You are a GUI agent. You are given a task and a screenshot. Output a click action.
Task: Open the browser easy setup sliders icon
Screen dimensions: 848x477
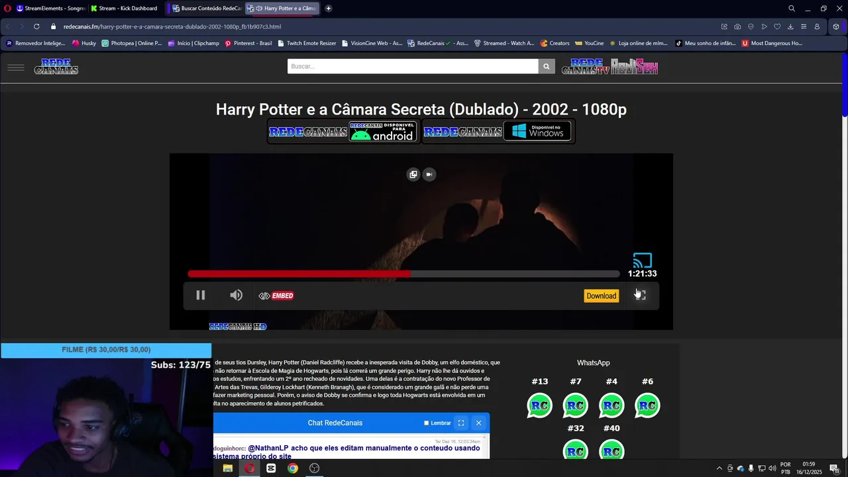(804, 26)
